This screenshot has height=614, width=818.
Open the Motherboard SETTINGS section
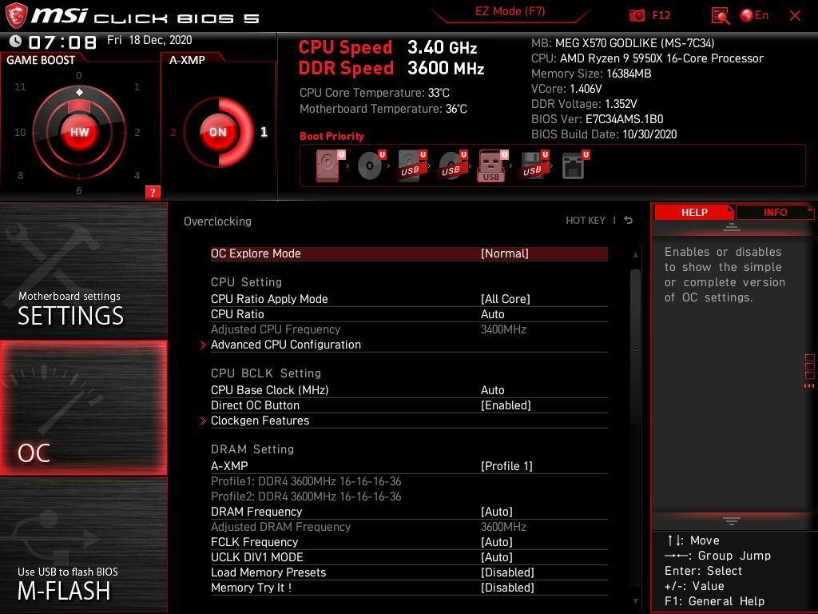tap(83, 270)
